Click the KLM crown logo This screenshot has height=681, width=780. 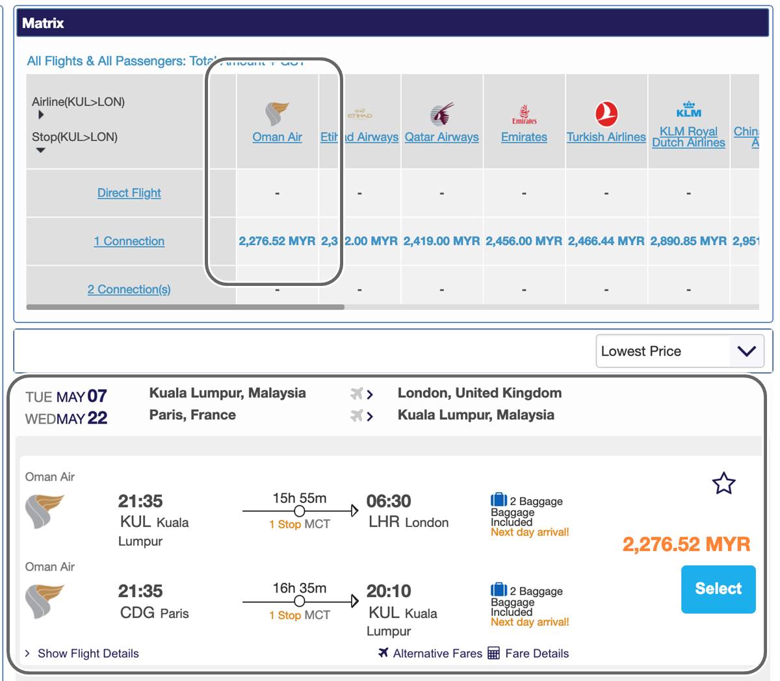688,109
